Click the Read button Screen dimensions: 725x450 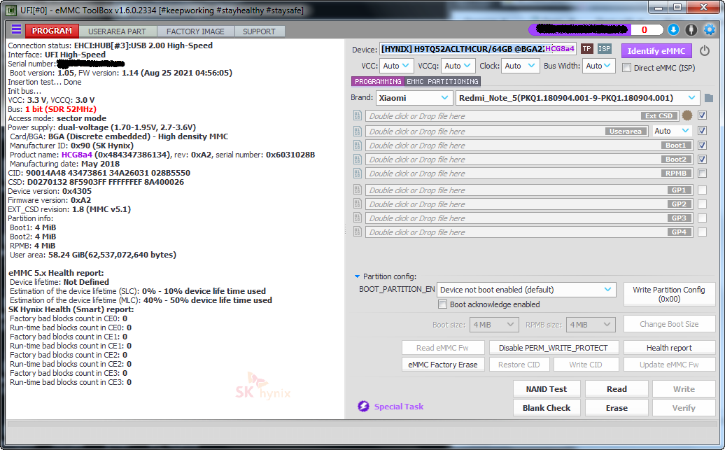tap(617, 389)
